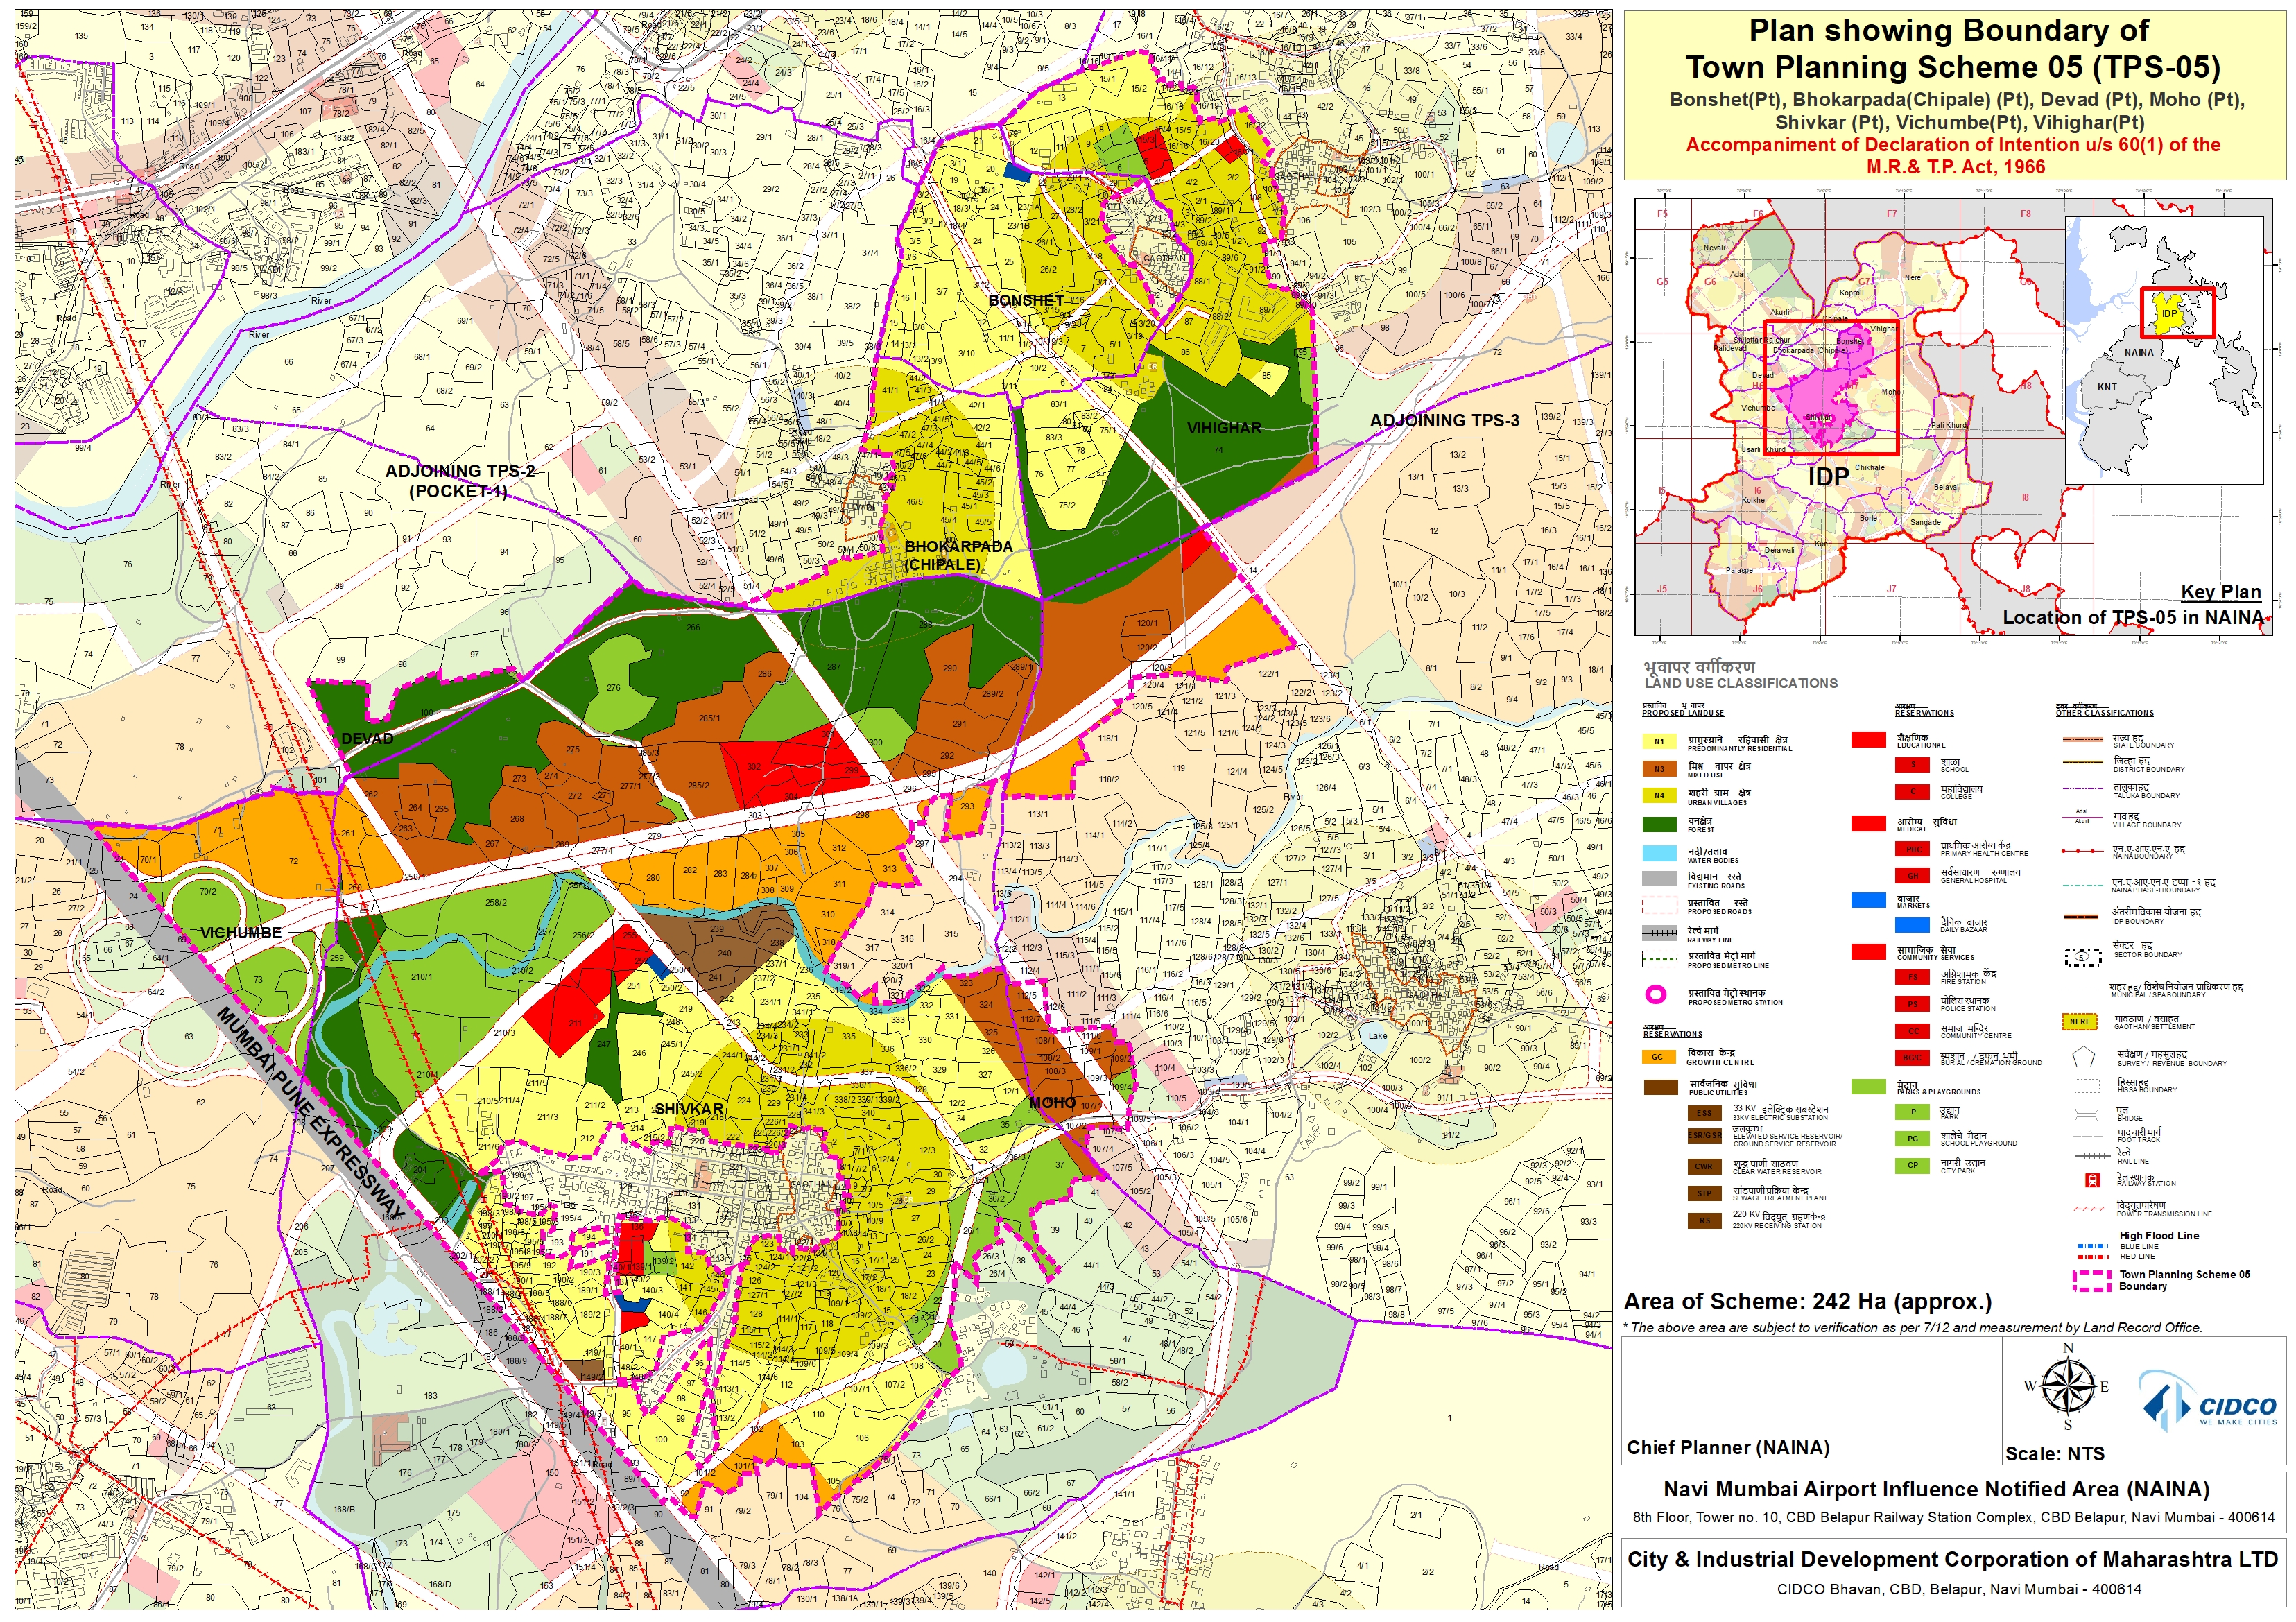Click the MUMBAI PUNE EXPRESSWAY road label
2296x1622 pixels.
click(310, 1115)
